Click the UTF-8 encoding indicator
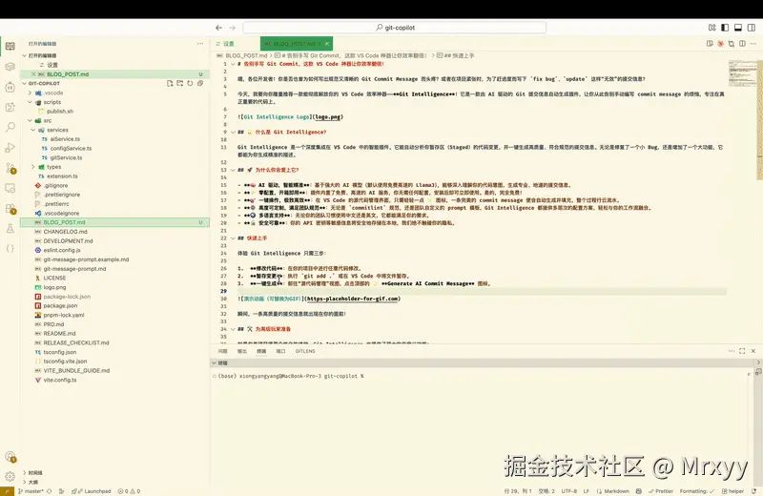Viewport: 763px width, 496px height. coord(569,491)
